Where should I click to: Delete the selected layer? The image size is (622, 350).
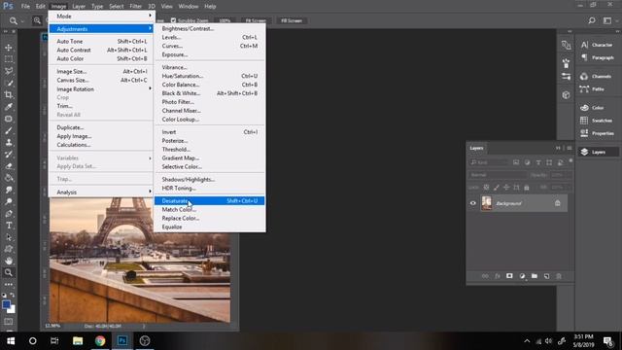tap(559, 276)
